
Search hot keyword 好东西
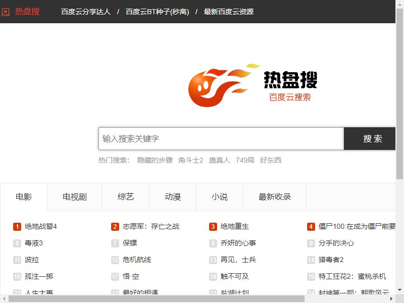coord(270,160)
